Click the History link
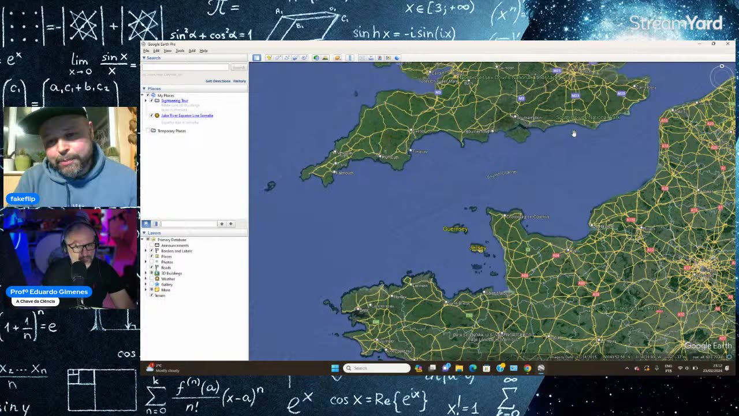 (x=240, y=81)
